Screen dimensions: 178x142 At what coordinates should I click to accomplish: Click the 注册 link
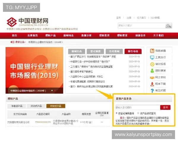[x=129, y=18]
